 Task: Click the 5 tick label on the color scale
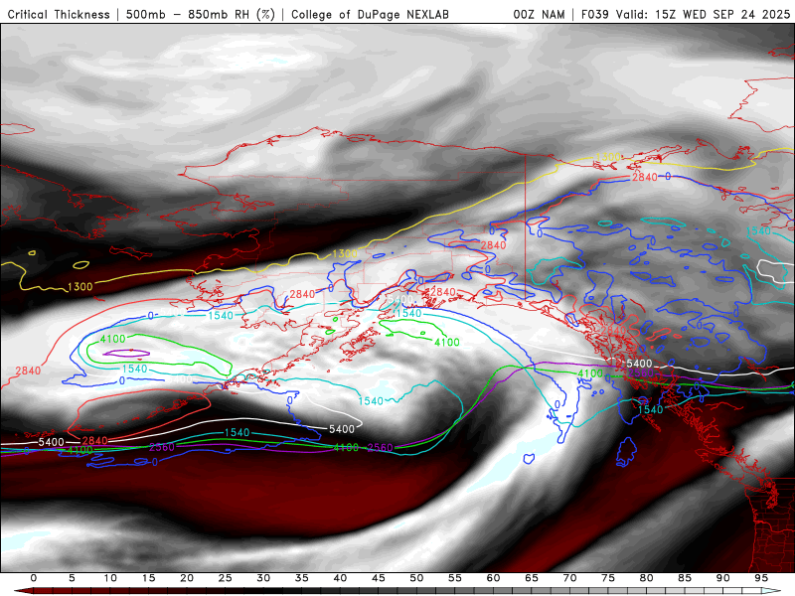tap(72, 578)
